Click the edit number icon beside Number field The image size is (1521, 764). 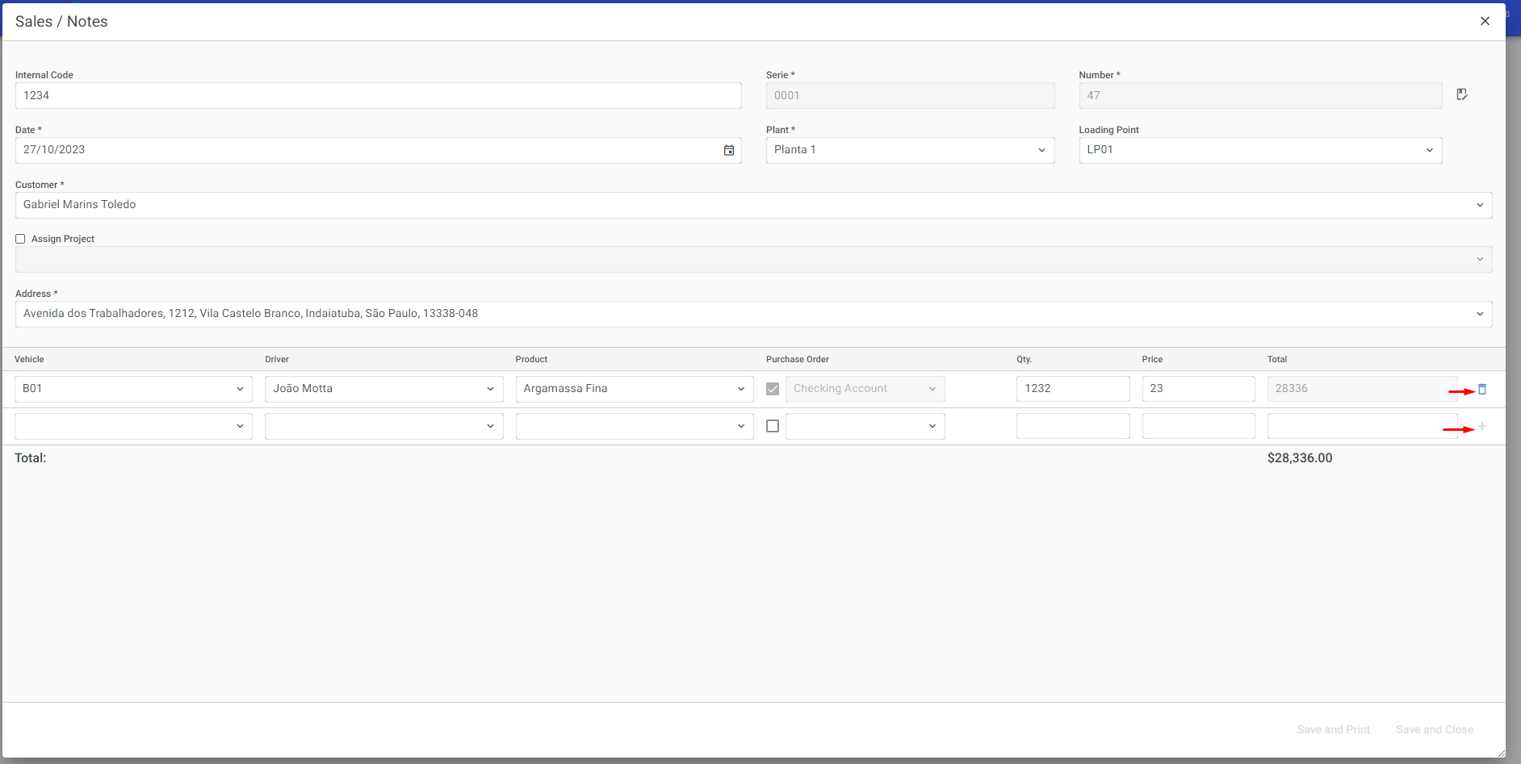[1461, 95]
